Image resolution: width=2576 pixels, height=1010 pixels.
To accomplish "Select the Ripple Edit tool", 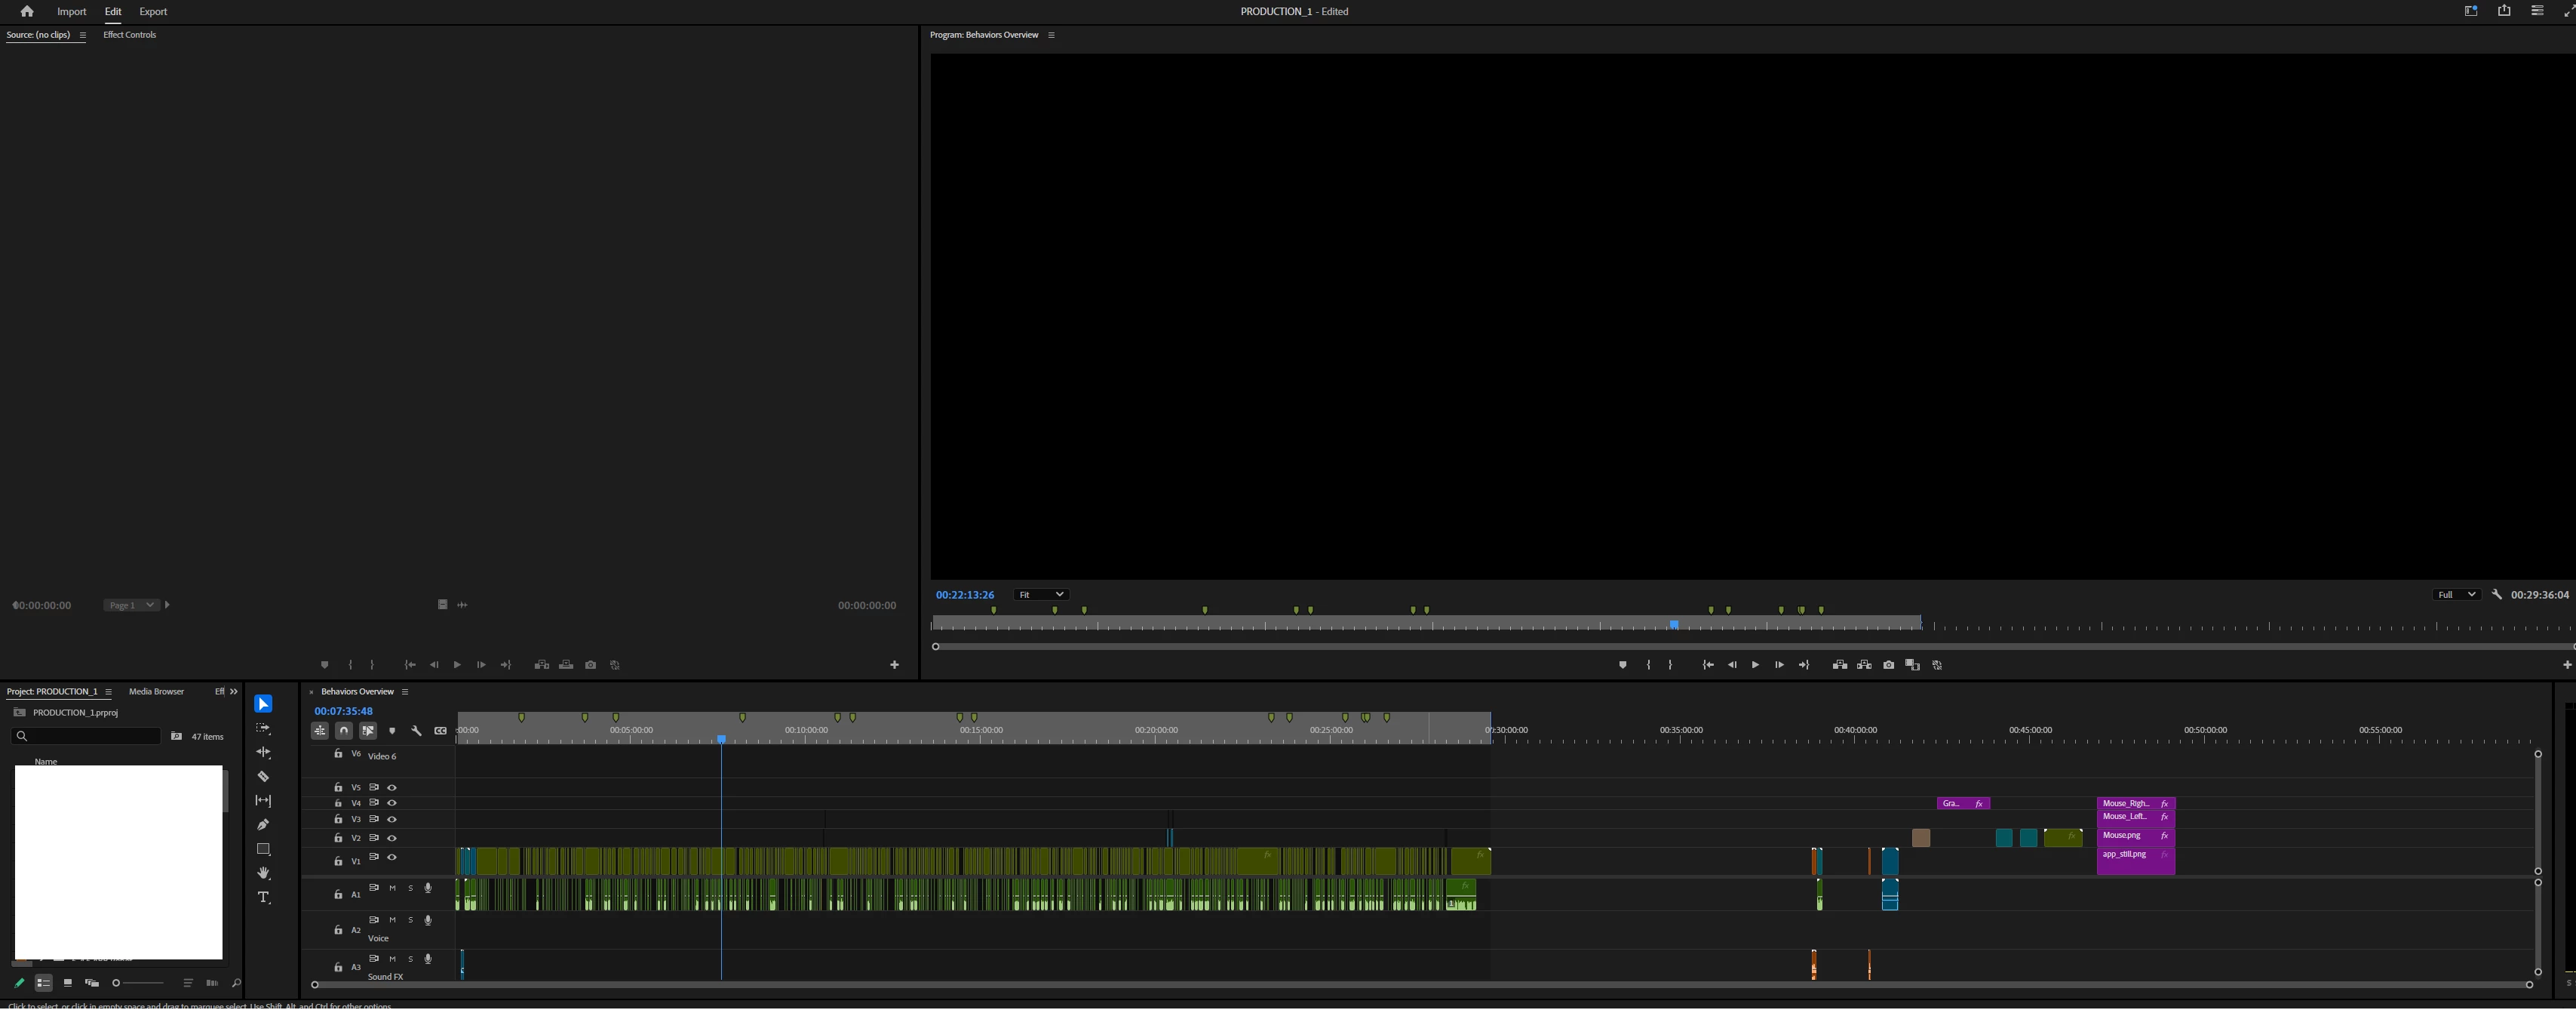I will 263,753.
